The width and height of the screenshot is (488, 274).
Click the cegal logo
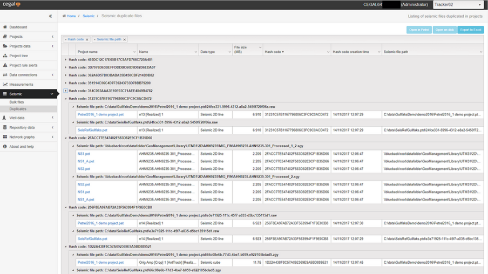point(11,4)
